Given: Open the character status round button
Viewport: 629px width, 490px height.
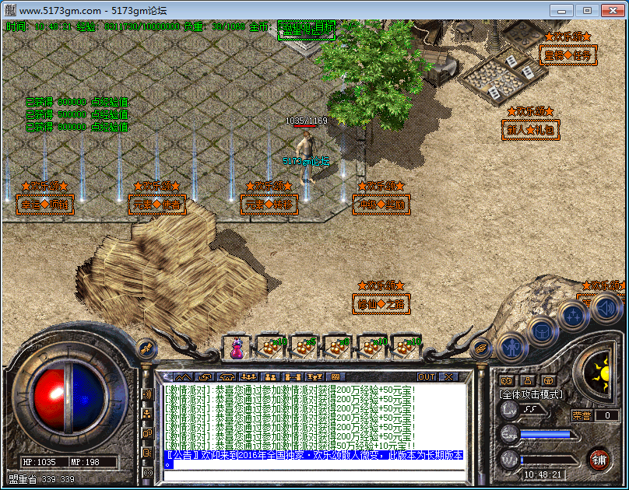Looking at the screenshot, I should (x=512, y=348).
